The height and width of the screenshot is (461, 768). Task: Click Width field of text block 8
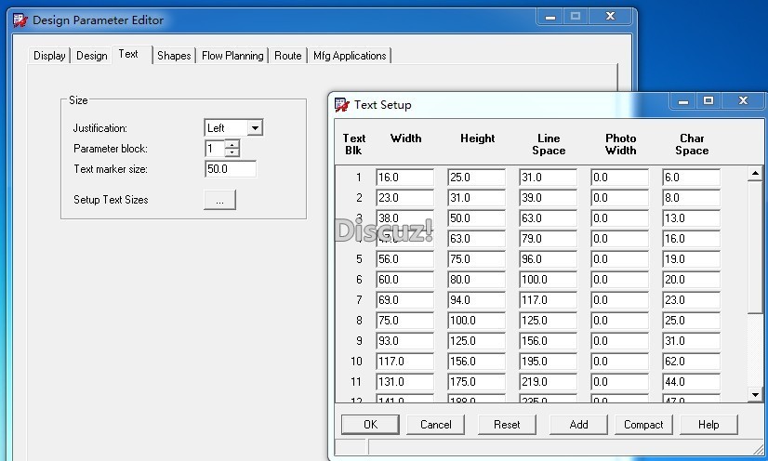tap(404, 321)
